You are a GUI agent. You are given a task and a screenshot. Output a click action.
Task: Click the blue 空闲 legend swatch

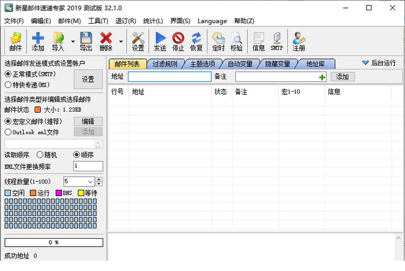(8, 193)
